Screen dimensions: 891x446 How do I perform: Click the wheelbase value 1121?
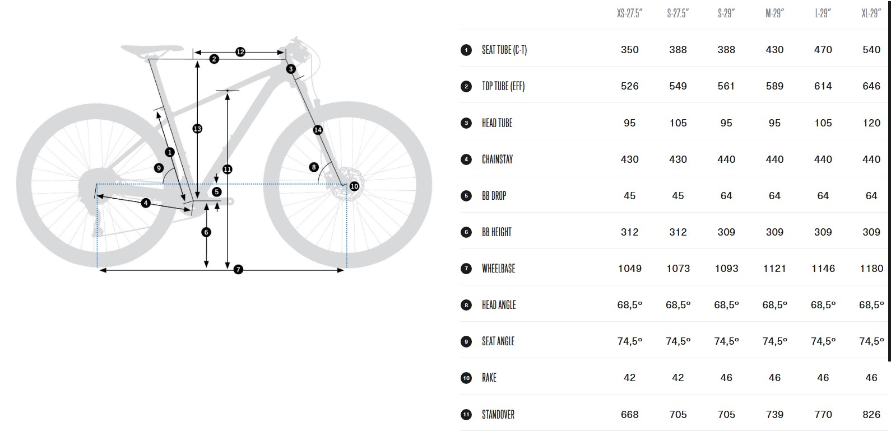point(774,269)
